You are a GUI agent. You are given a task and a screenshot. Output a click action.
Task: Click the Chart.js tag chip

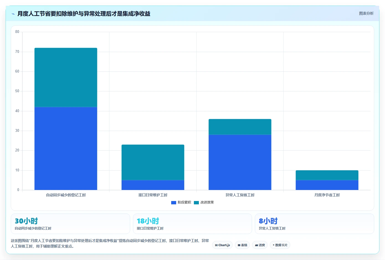222,245
